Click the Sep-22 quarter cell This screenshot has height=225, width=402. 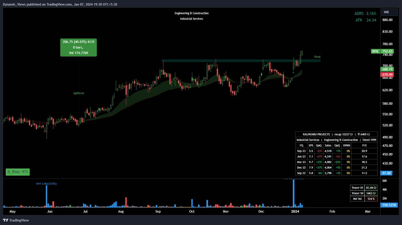pos(301,173)
